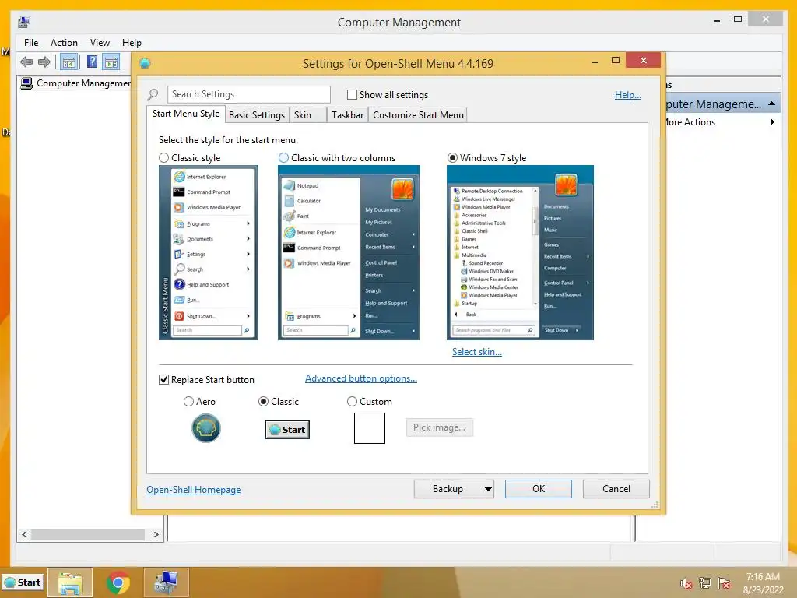Click the Pick image... button
Viewport: 797px width, 598px height.
(439, 427)
